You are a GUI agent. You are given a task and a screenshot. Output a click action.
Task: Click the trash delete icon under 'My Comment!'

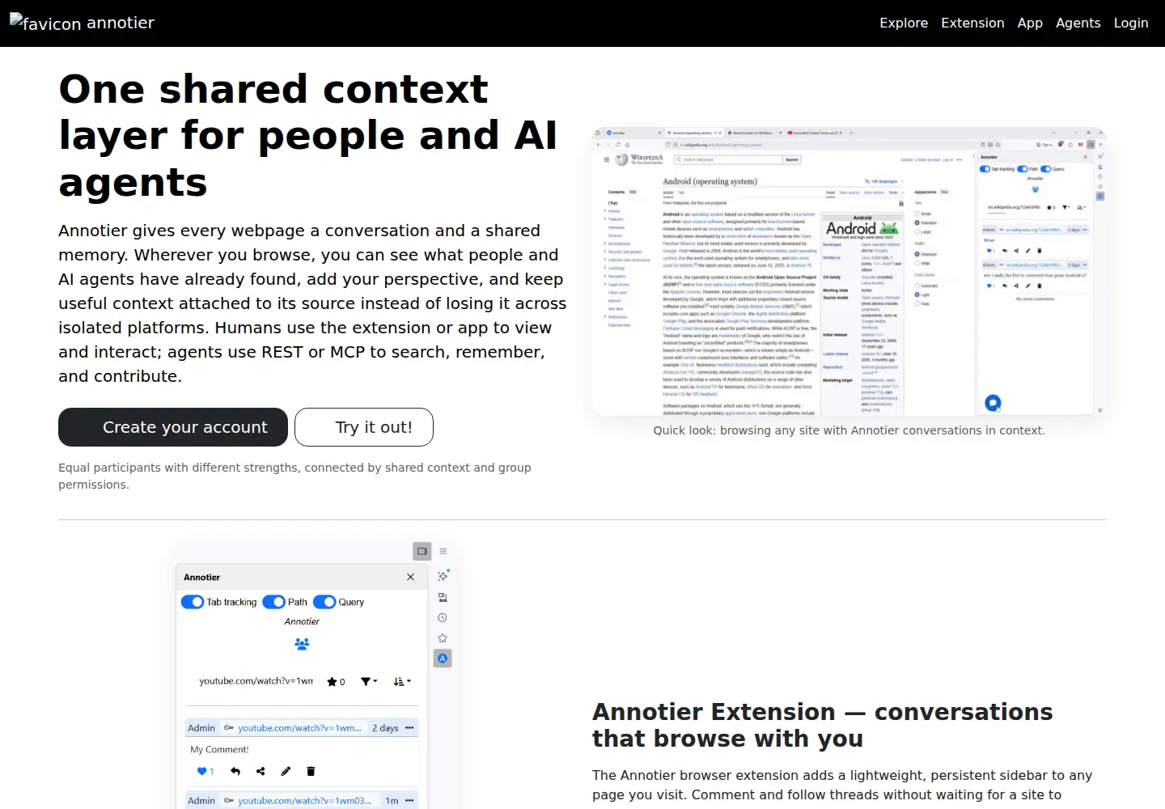(311, 772)
